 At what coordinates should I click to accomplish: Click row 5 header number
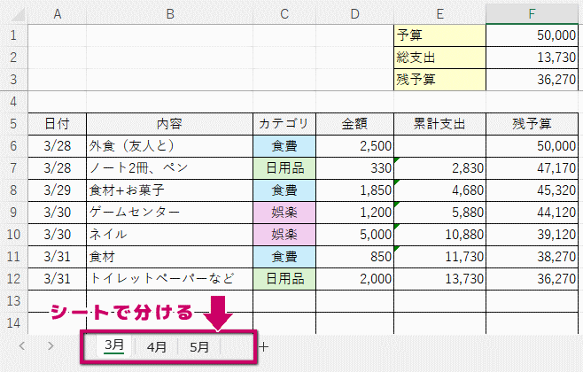[x=13, y=124]
